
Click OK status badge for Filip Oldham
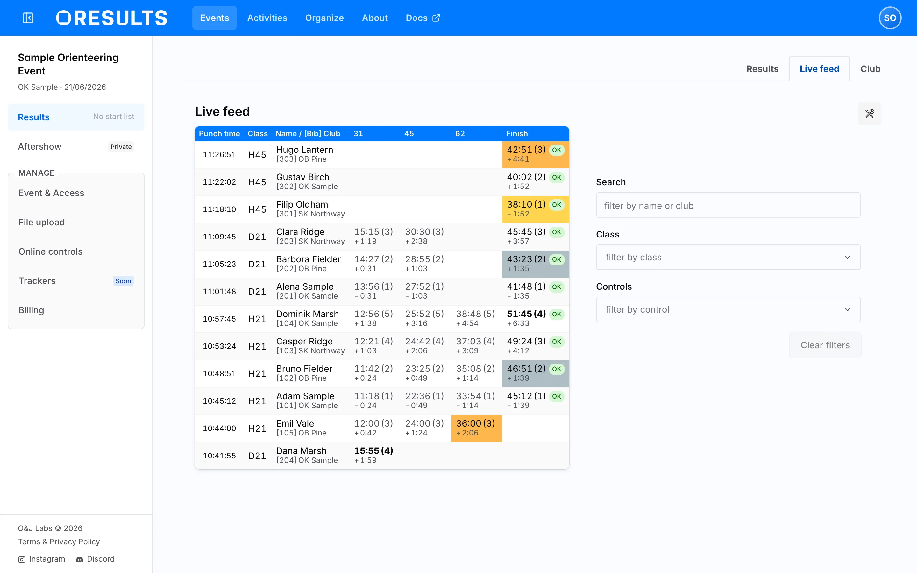(x=556, y=205)
